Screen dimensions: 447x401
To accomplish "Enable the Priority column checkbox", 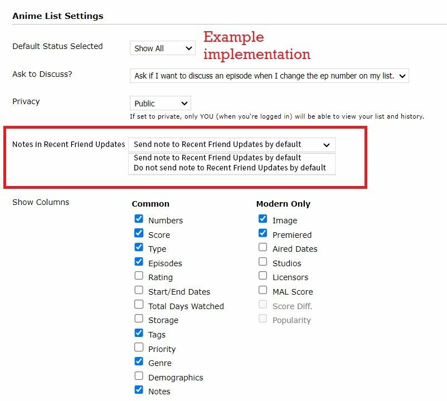I will (x=139, y=347).
